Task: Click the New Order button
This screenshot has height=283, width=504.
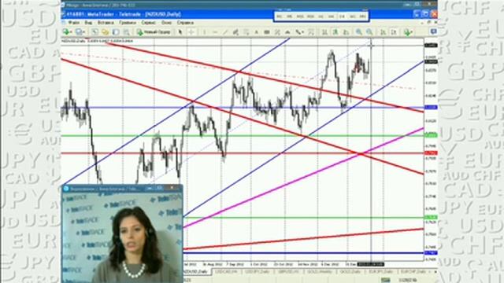Action: [x=154, y=31]
